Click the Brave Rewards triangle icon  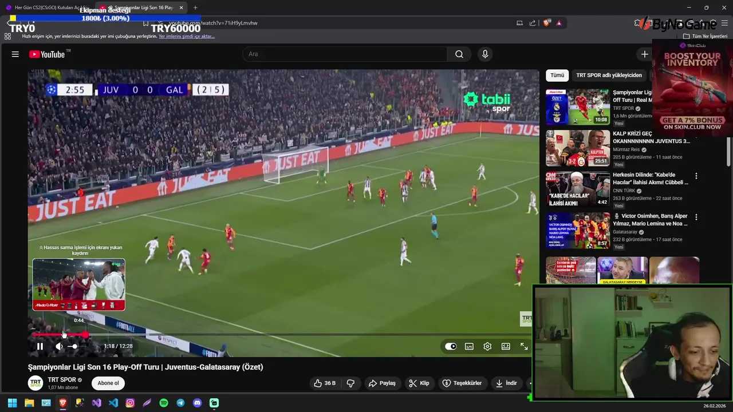559,23
